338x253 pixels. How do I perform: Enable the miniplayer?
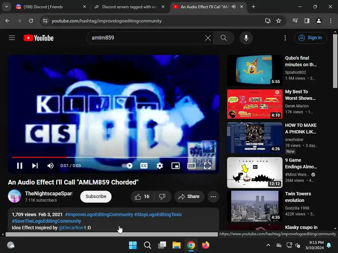point(176,166)
